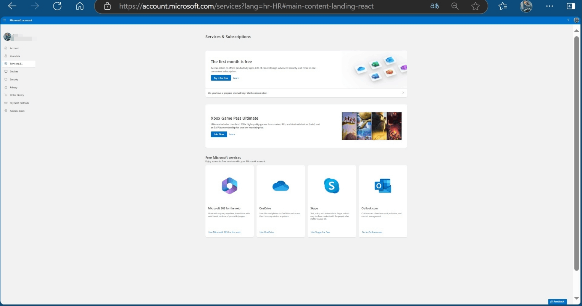Click the OneDrive cloud logo

(281, 186)
